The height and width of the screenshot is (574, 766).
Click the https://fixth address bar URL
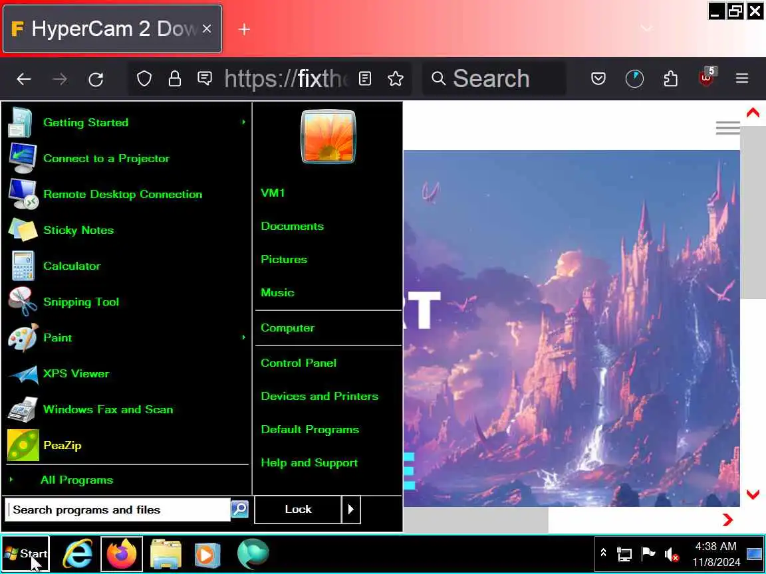(286, 78)
